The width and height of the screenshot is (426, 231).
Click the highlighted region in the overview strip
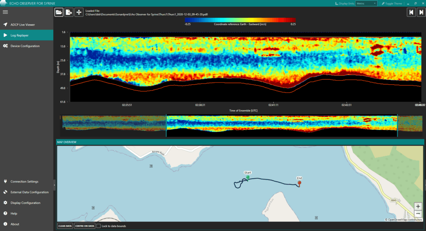click(282, 126)
